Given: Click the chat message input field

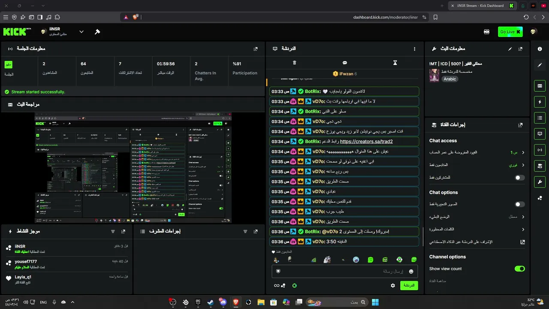Looking at the screenshot, I should click(x=344, y=271).
